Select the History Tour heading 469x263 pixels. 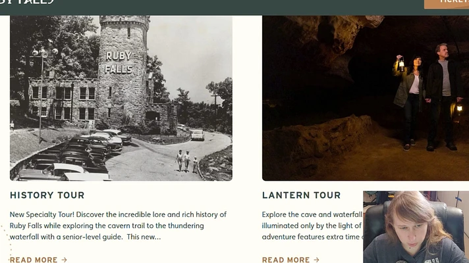pos(47,195)
